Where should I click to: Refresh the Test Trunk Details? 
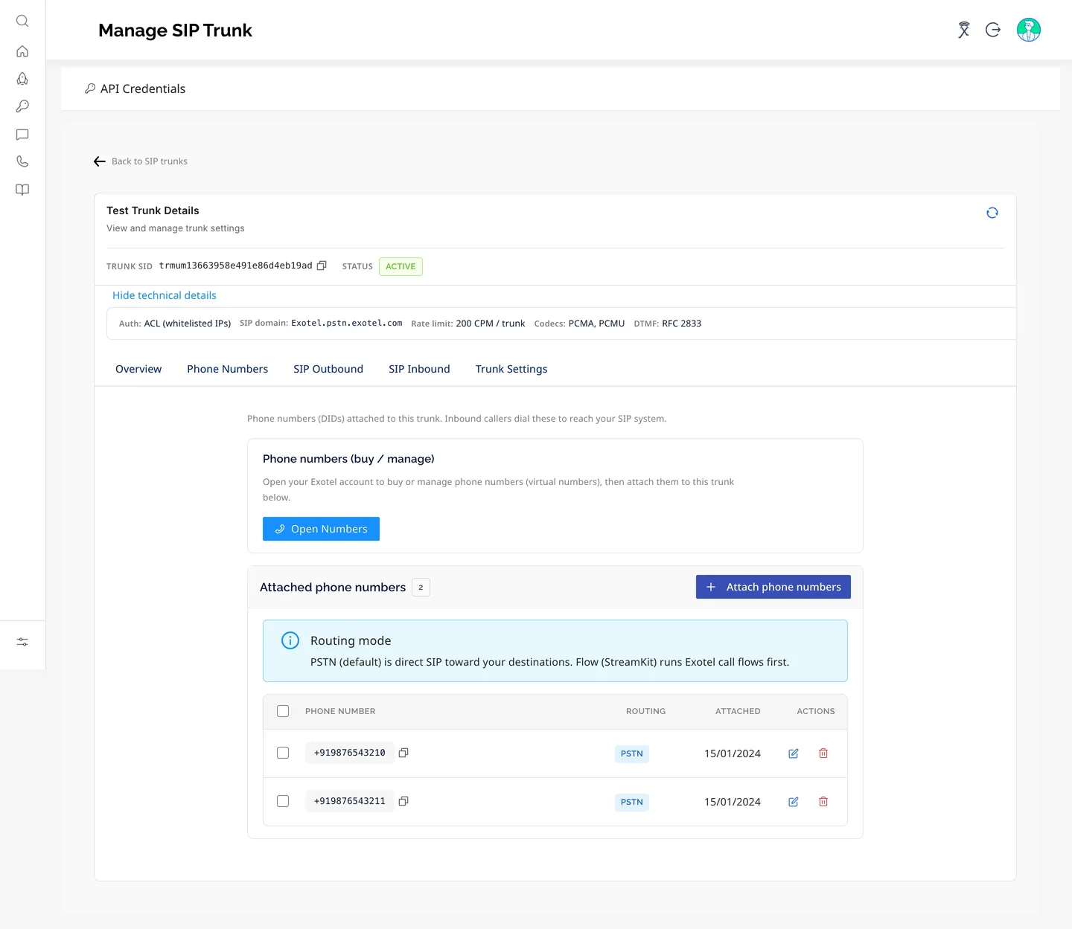tap(992, 213)
